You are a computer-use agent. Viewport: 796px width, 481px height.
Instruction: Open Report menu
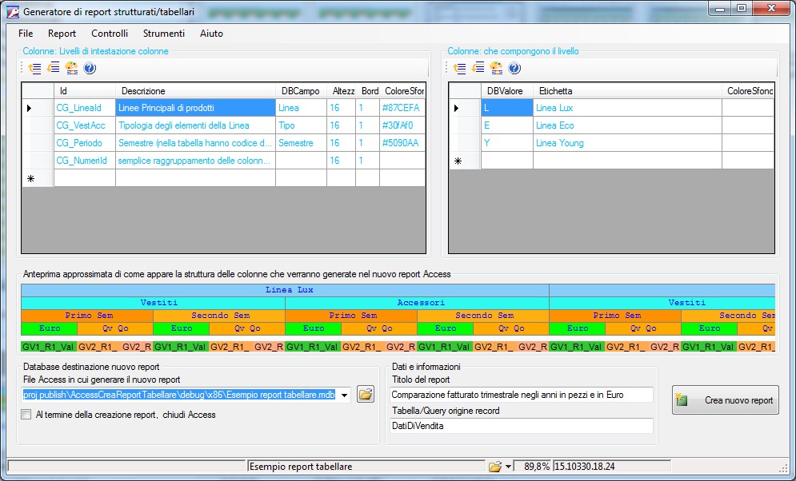tap(62, 34)
